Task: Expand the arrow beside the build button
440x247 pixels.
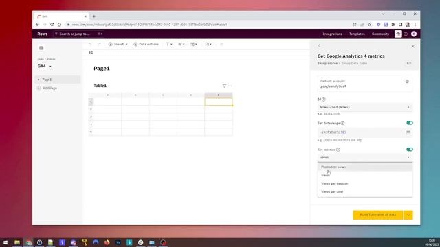Action: point(408,215)
